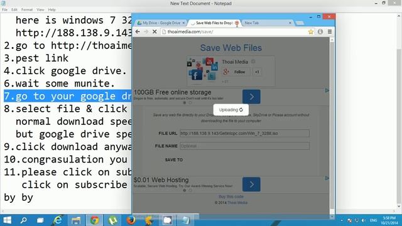The height and width of the screenshot is (226, 402).
Task: Open Task View from the taskbar
Action: 40,220
